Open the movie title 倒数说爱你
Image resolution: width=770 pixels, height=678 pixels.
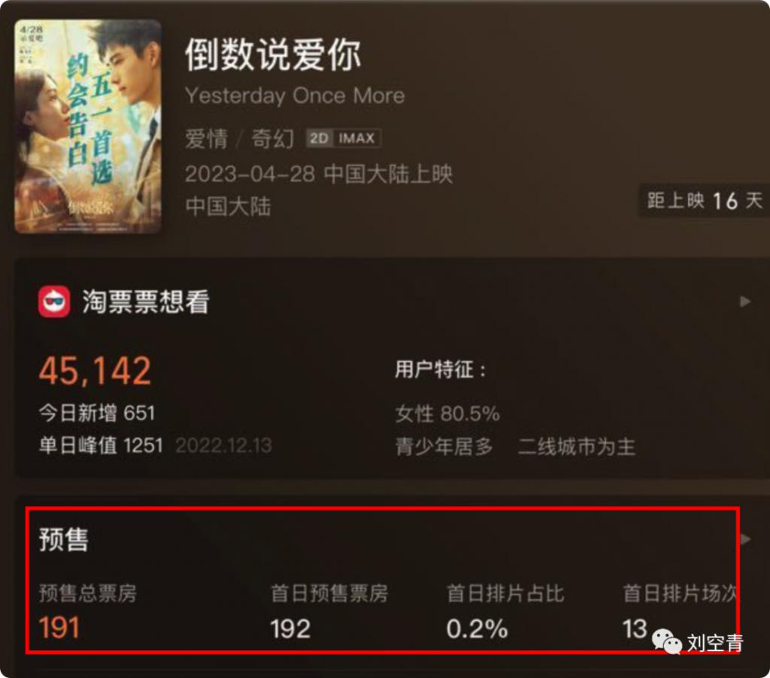pos(273,54)
